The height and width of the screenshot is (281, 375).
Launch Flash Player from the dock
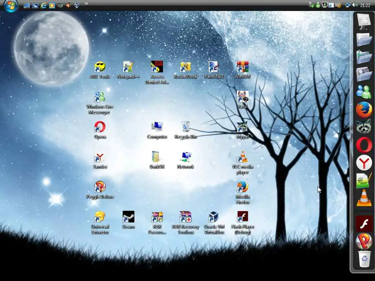pos(364,224)
